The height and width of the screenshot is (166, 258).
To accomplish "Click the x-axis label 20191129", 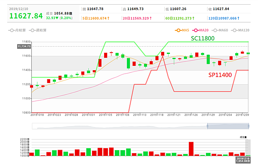I will pos(208,115).
